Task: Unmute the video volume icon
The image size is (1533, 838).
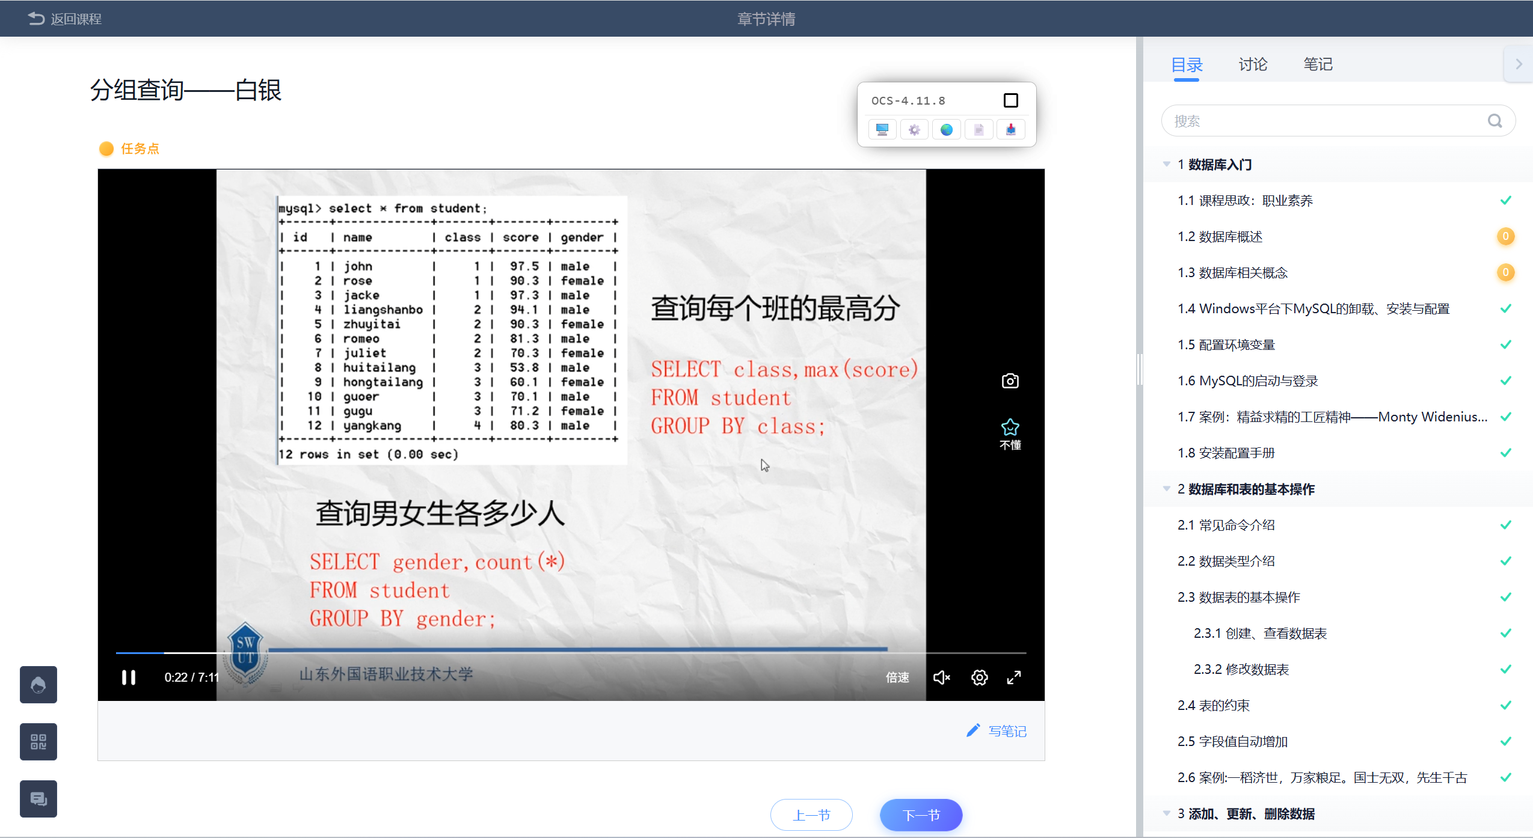Action: tap(941, 677)
